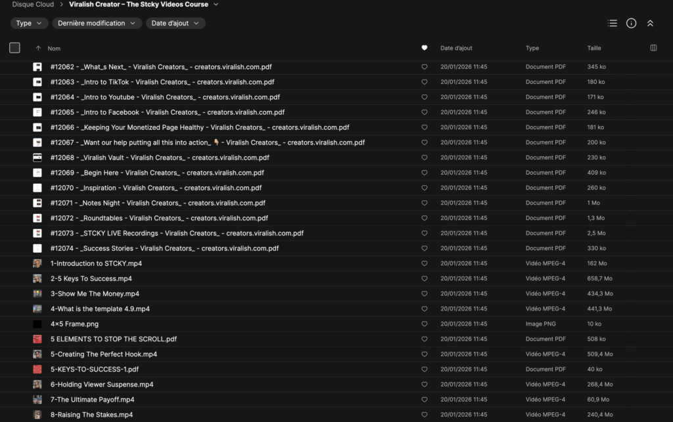Click thumbnail of 6-Holding Viewer Suspense.mp4
This screenshot has height=422, width=673.
[x=37, y=385]
